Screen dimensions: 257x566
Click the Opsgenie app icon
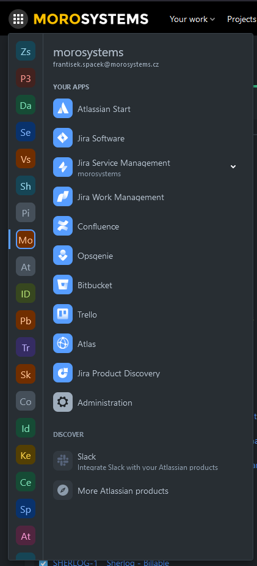[63, 256]
